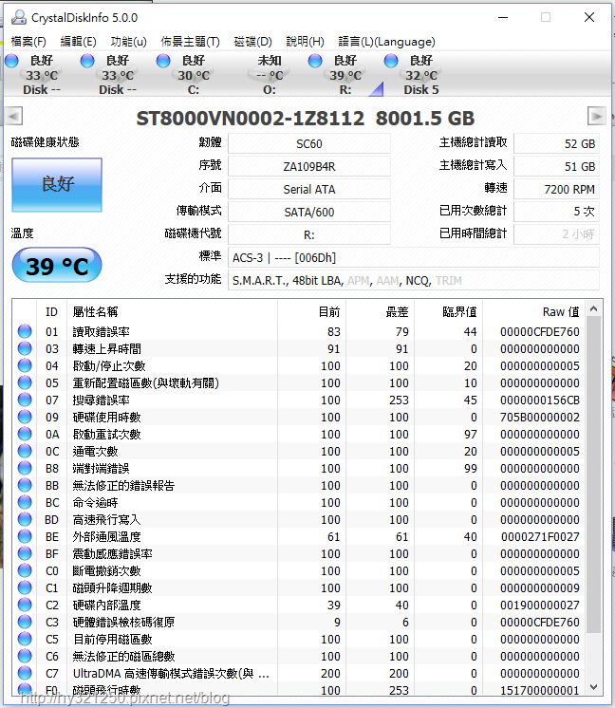Click the status orb for attribute C6
The height and width of the screenshot is (708, 615).
[25, 656]
